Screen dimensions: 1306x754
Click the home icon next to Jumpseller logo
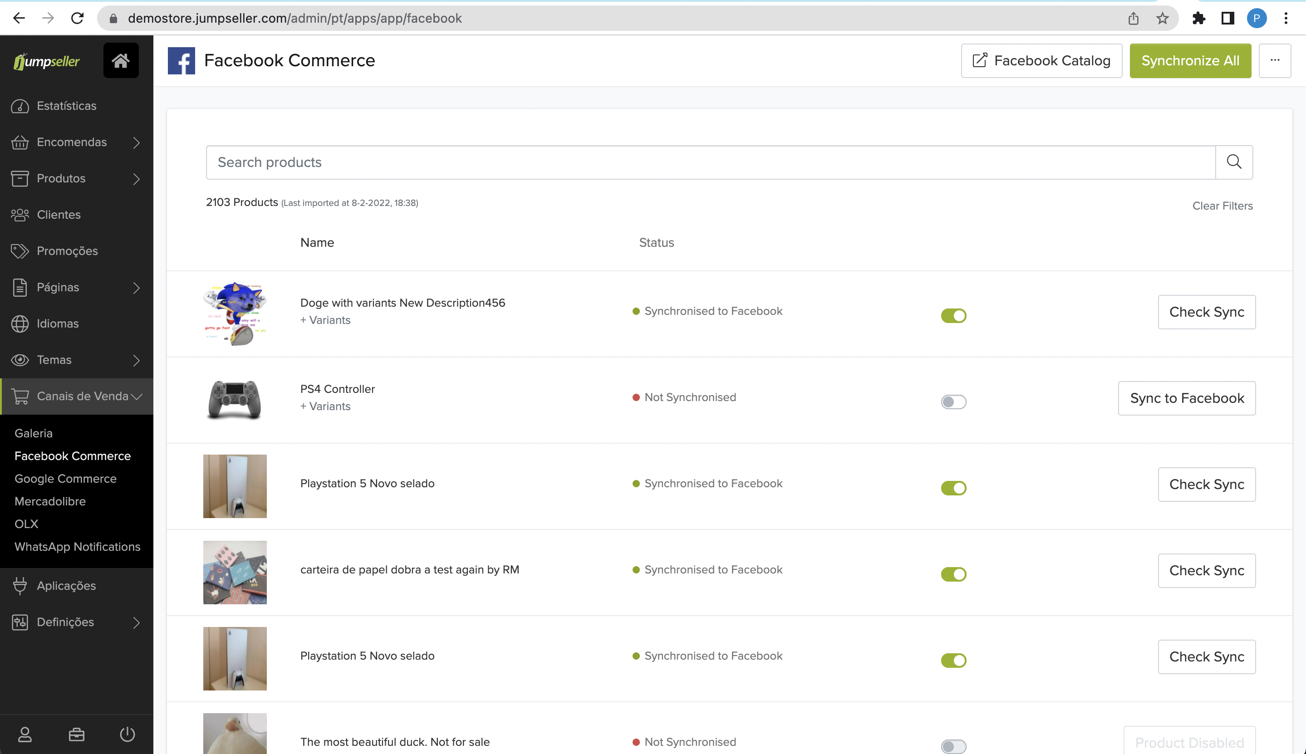121,61
